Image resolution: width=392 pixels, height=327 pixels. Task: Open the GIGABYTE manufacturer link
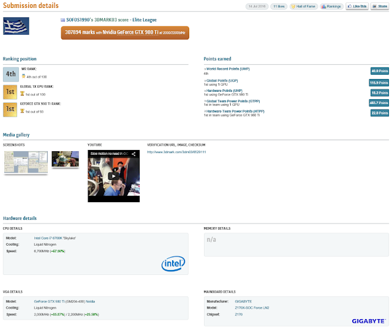click(x=243, y=301)
